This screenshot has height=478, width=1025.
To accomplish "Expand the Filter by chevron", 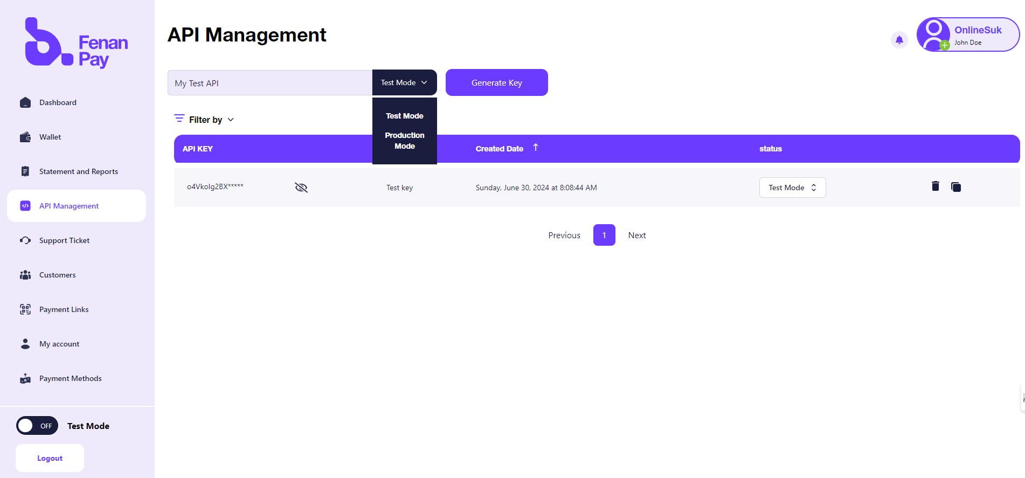I will tap(231, 120).
